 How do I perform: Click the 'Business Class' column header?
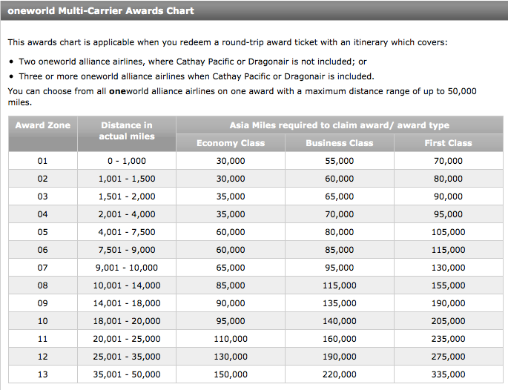tap(340, 143)
